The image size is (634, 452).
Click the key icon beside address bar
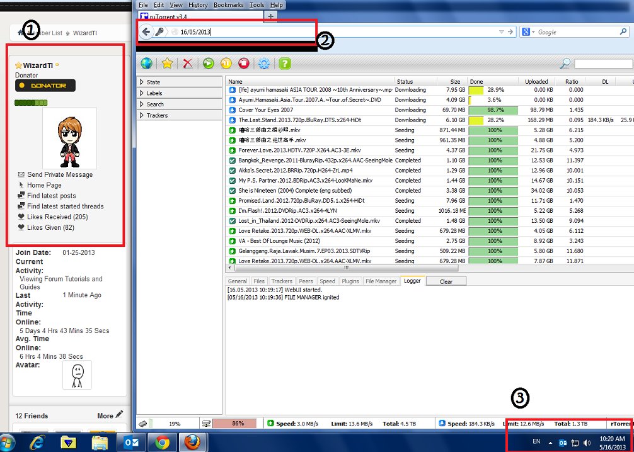(x=159, y=32)
